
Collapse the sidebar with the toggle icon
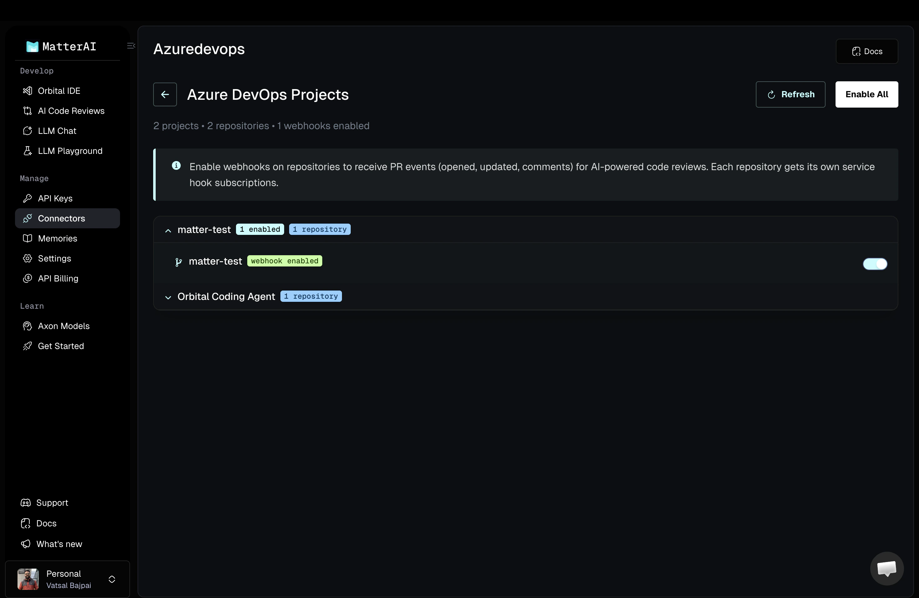pyautogui.click(x=131, y=46)
